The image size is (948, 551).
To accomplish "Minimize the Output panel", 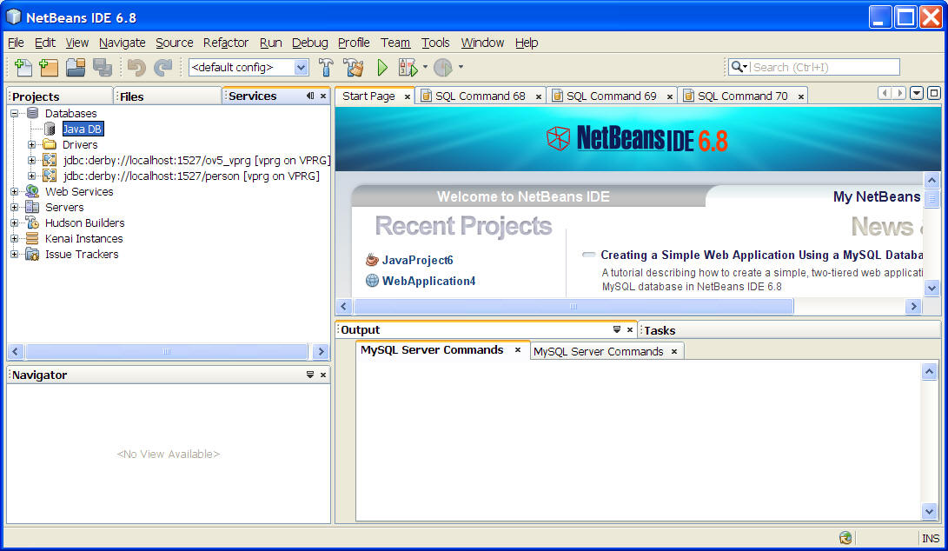I will tap(617, 329).
